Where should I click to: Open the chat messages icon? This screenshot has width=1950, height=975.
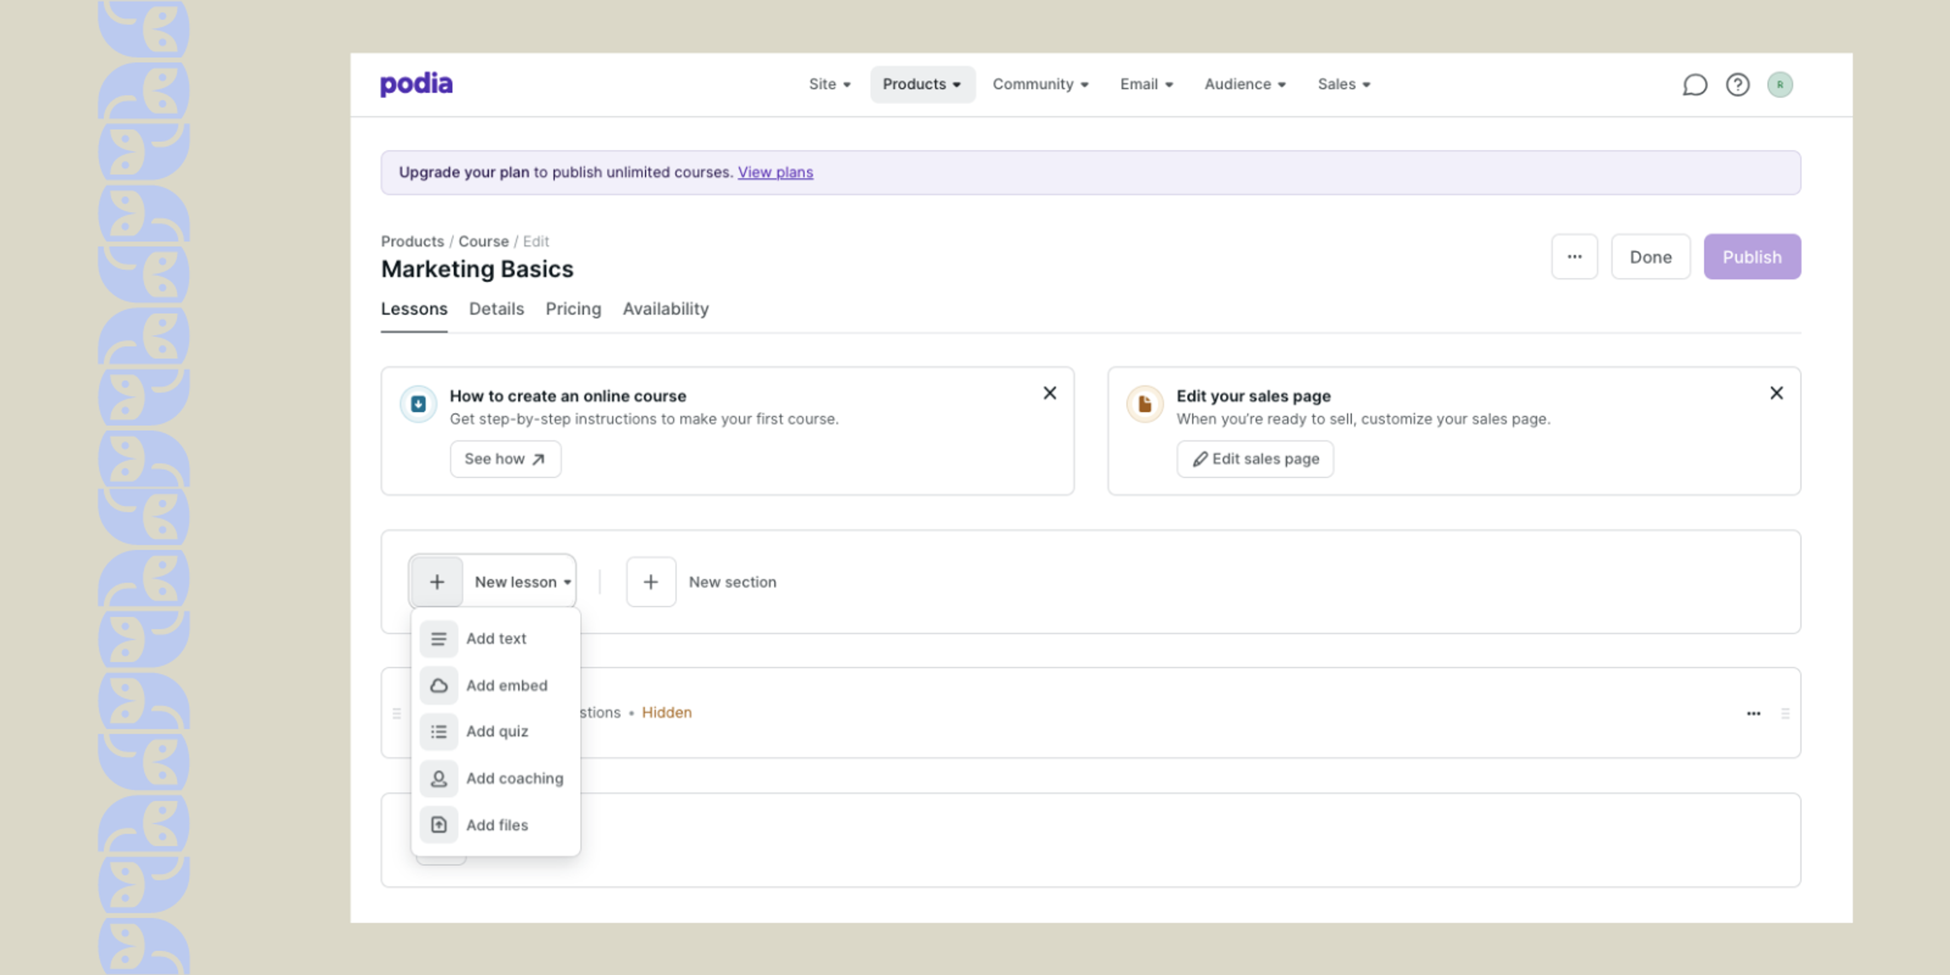click(x=1694, y=85)
